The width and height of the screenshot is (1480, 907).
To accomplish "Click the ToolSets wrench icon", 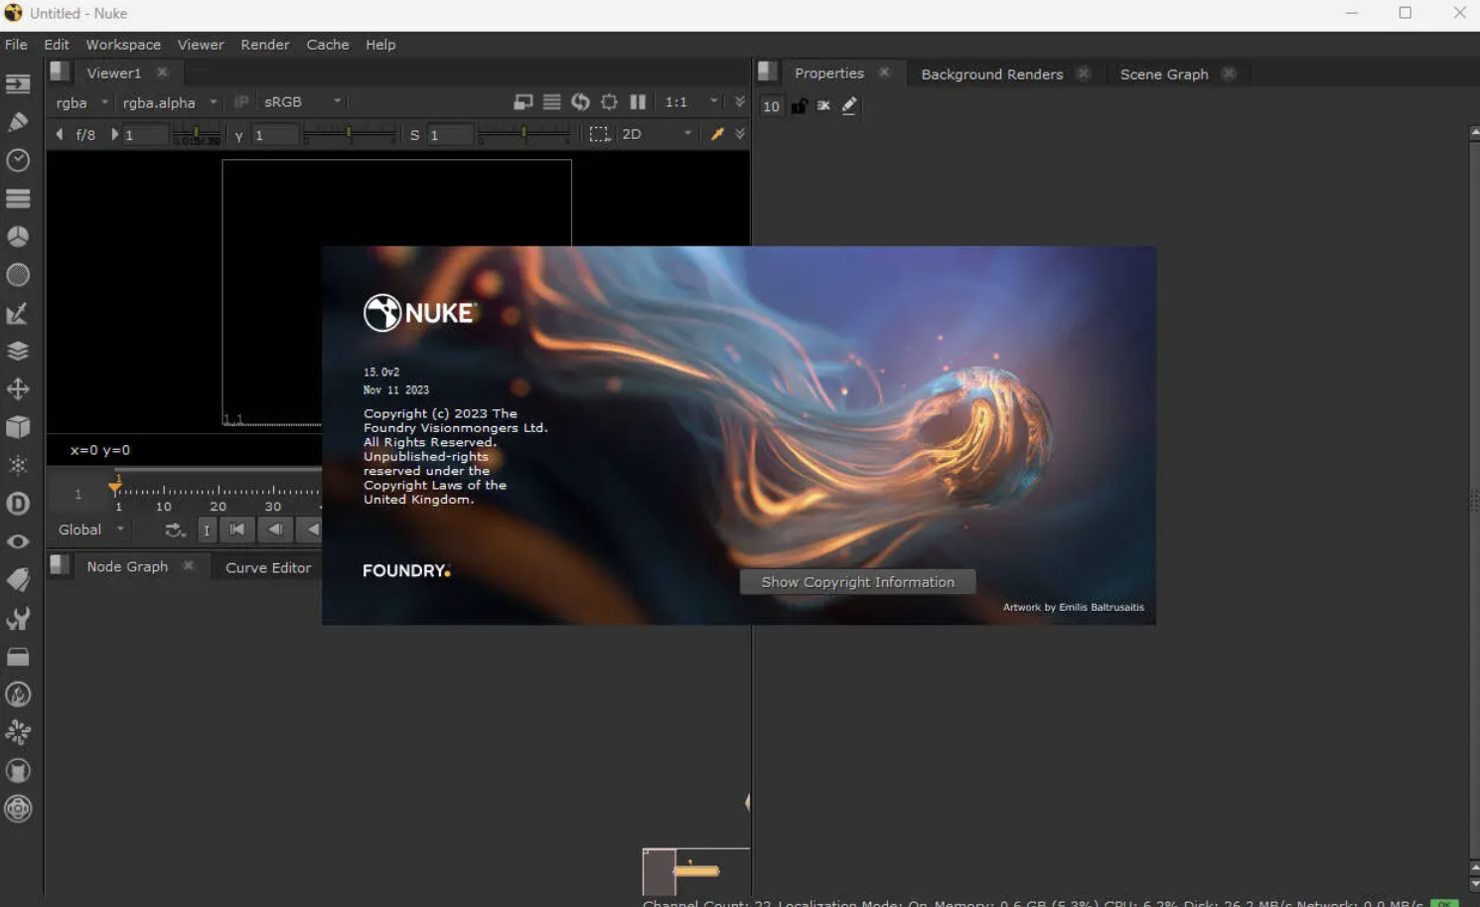I will [x=18, y=618].
